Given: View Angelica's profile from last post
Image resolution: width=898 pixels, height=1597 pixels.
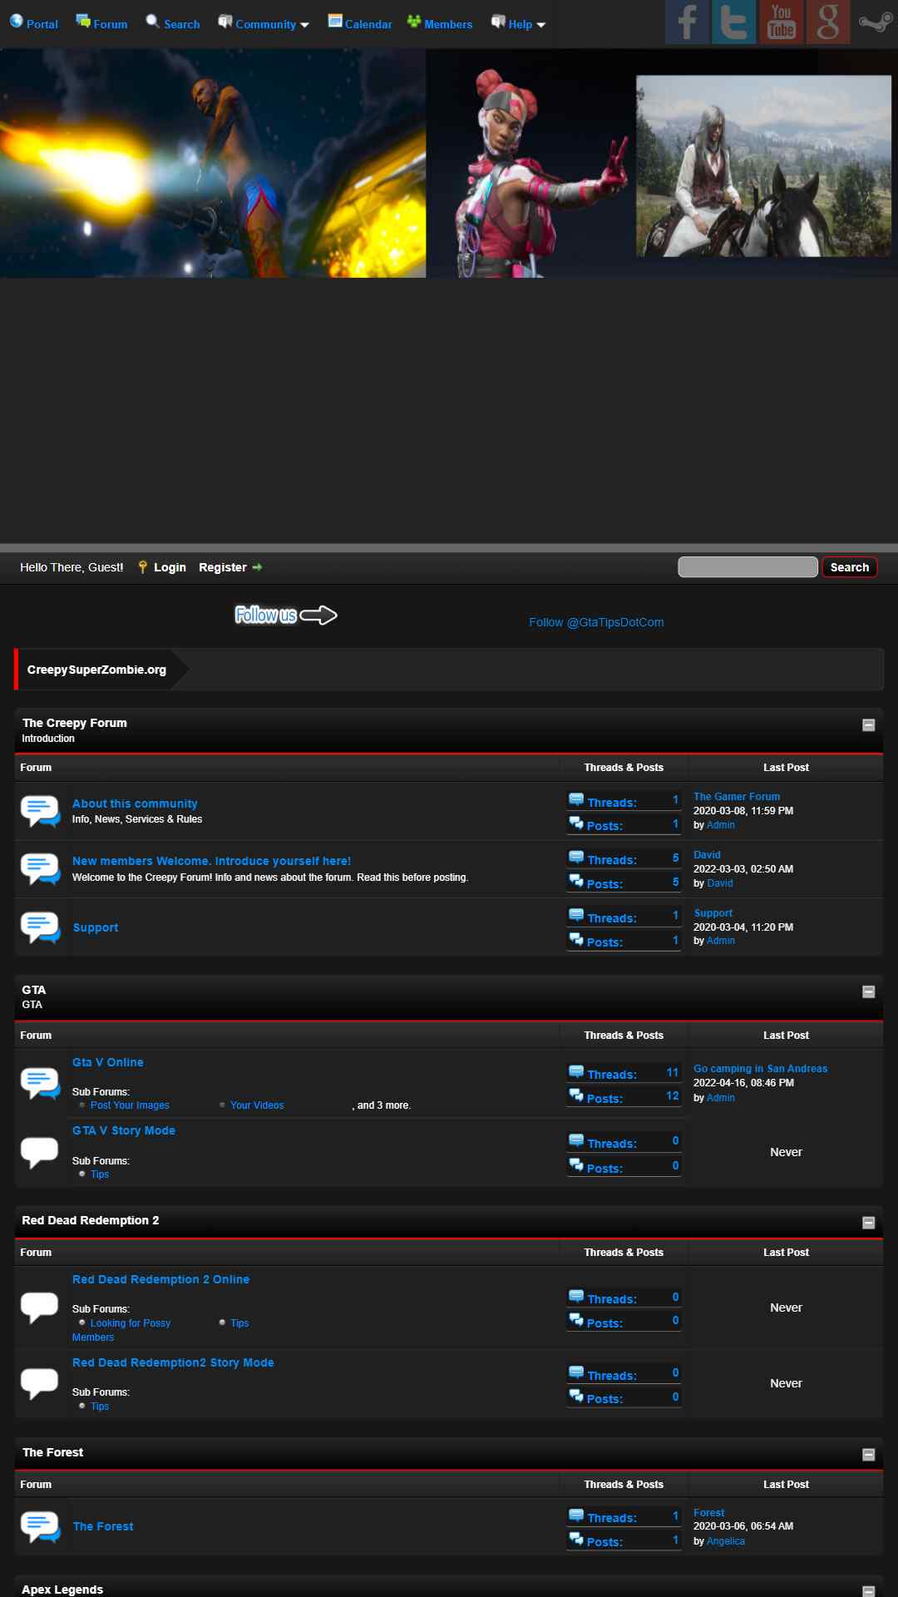Looking at the screenshot, I should (x=726, y=1541).
